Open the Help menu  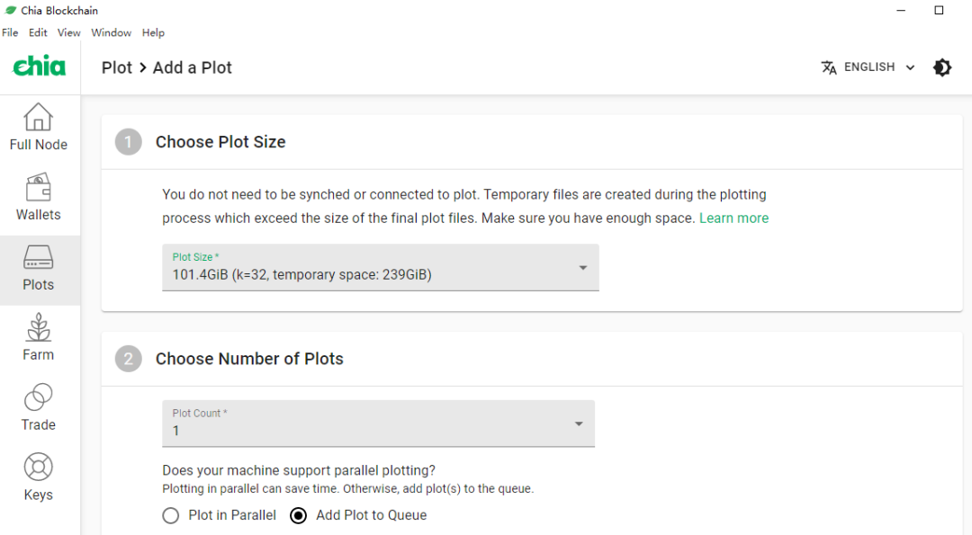pyautogui.click(x=153, y=32)
